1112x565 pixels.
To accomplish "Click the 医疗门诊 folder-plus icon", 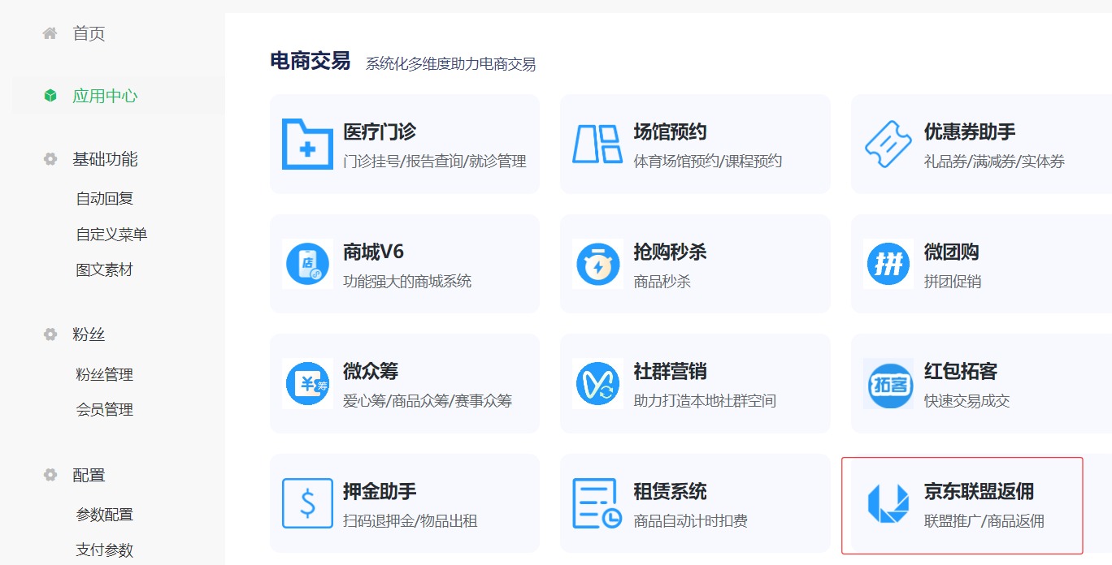I will [x=307, y=144].
